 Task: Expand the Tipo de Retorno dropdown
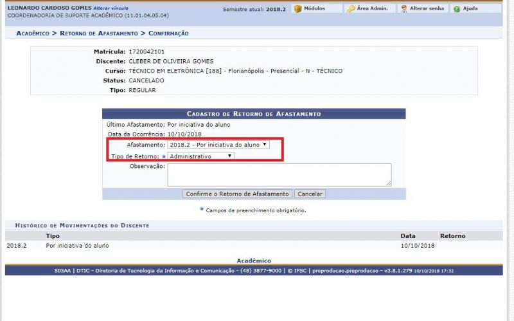200,156
